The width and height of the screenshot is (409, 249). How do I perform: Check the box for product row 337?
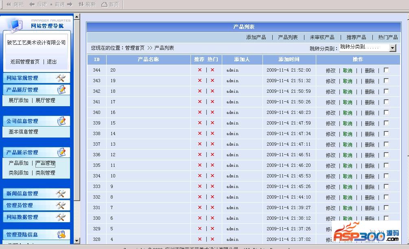tap(386, 144)
